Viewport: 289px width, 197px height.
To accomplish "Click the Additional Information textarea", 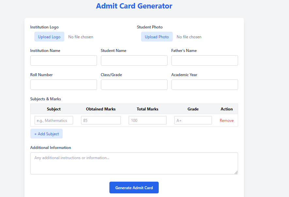I will [x=134, y=163].
